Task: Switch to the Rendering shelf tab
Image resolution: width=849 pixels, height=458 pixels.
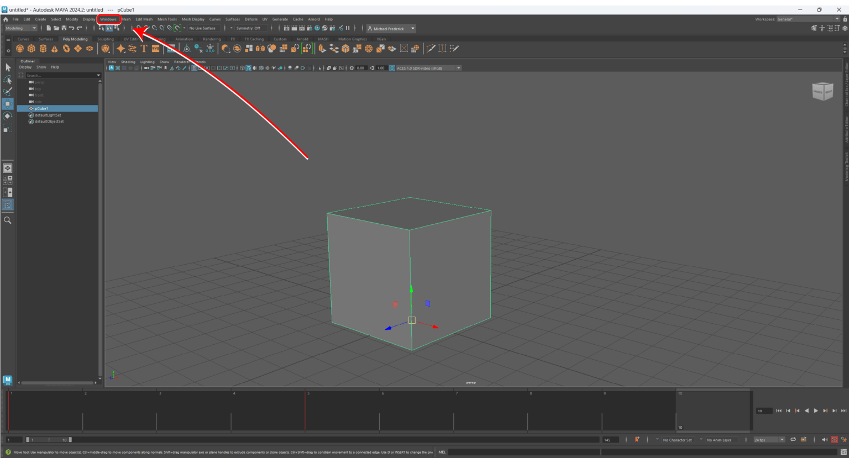Action: 212,39
